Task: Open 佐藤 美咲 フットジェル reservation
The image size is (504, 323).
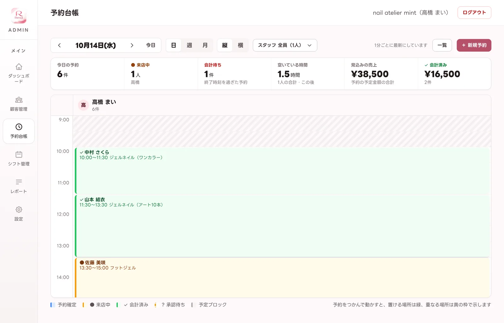Action: coord(283,278)
